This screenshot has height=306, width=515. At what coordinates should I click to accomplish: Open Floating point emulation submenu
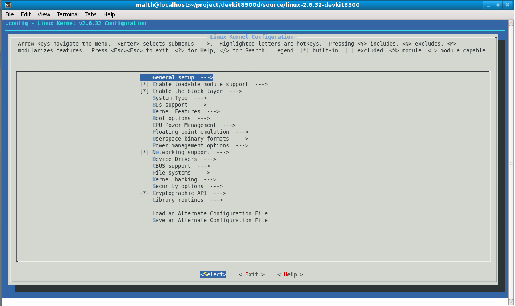200,132
